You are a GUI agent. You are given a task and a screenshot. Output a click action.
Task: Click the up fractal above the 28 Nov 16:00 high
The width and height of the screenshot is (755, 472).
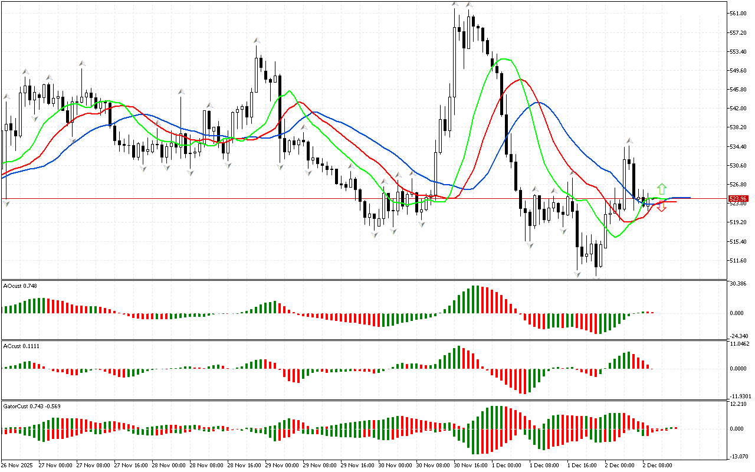click(x=257, y=40)
